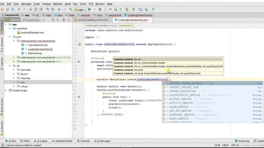264x148 pixels.
Task: Open project panel settings gear
Action: 64,20
